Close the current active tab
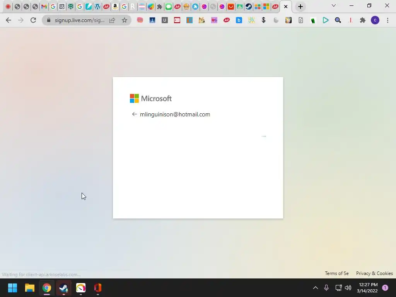 click(286, 7)
